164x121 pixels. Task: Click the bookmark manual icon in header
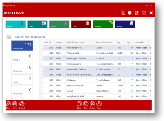(x=137, y=13)
